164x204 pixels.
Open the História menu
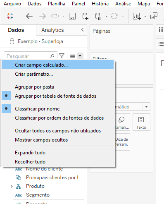pyautogui.click(x=100, y=4)
